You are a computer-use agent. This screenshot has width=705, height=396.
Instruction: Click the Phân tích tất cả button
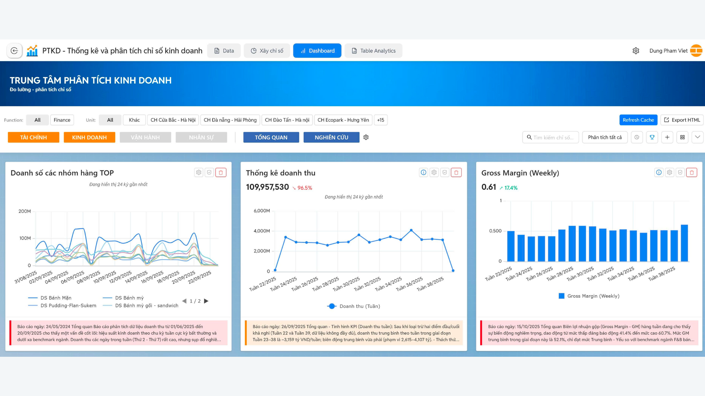click(x=605, y=137)
